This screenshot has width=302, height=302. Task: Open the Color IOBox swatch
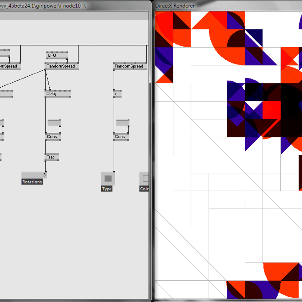[x=145, y=178]
